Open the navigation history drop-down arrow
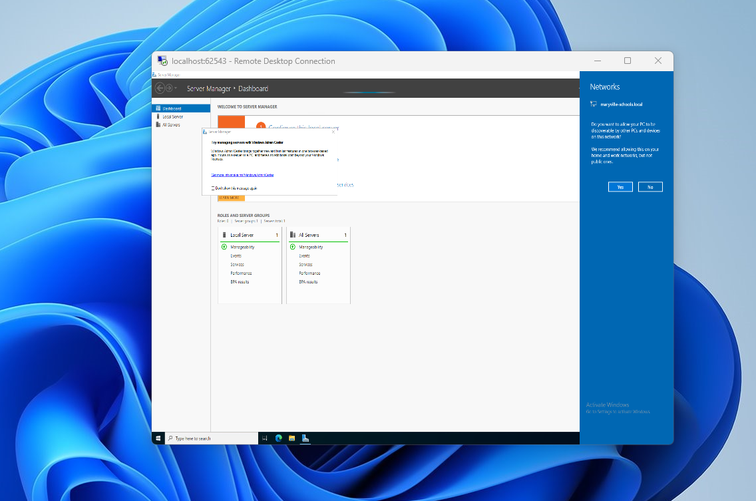 [x=175, y=88]
